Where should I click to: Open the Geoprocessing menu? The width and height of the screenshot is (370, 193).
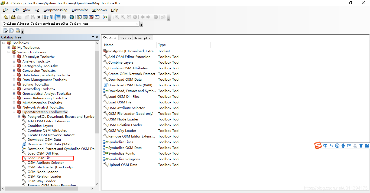[56, 10]
